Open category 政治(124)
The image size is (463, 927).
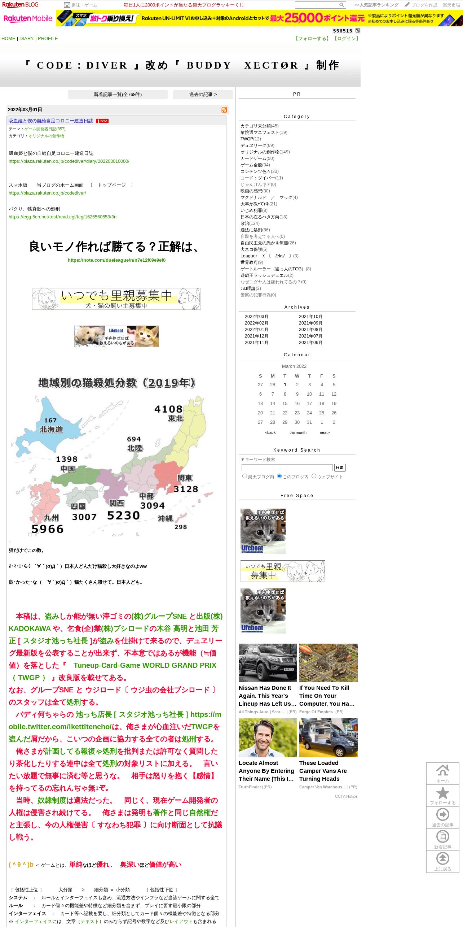[x=250, y=223]
